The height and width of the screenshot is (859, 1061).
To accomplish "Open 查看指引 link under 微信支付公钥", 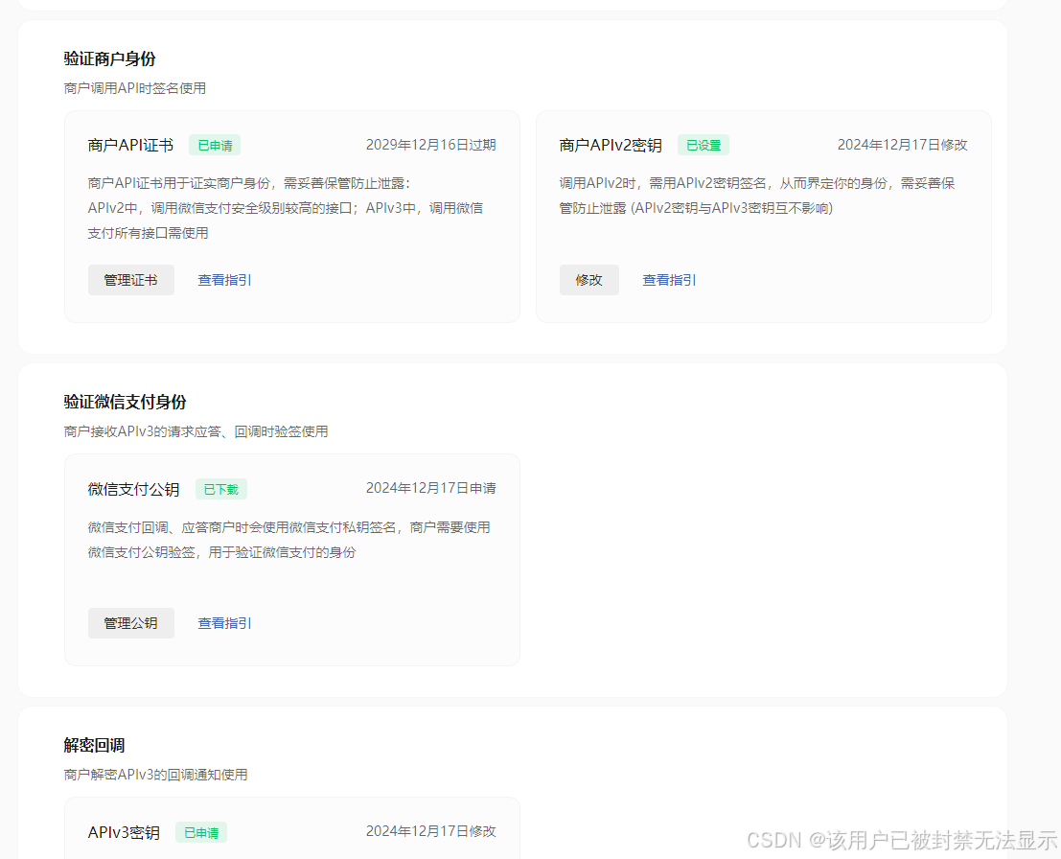I will click(224, 623).
